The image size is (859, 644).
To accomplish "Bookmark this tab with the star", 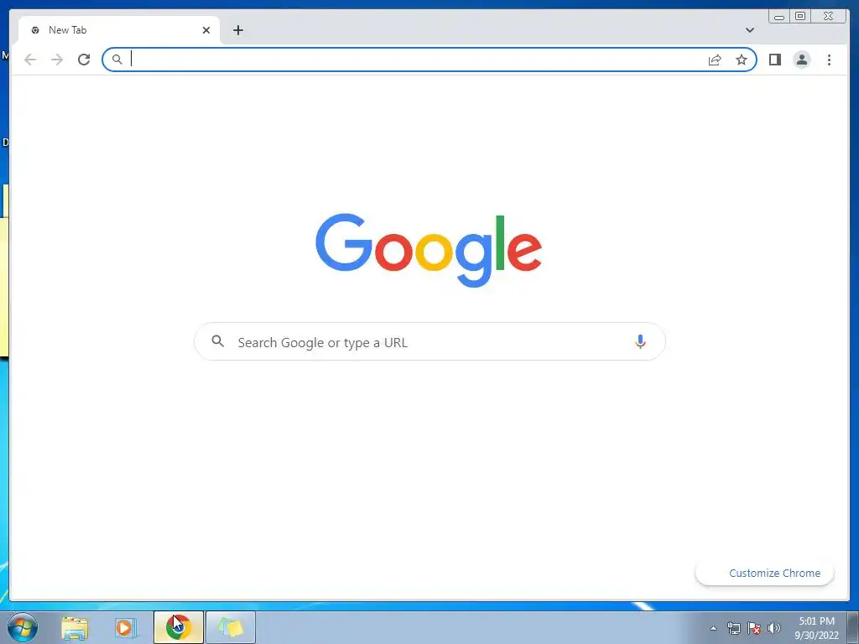I will (742, 60).
